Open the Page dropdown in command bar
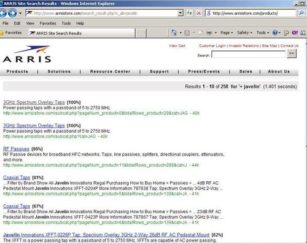The width and height of the screenshot is (307, 244). pyautogui.click(x=227, y=33)
